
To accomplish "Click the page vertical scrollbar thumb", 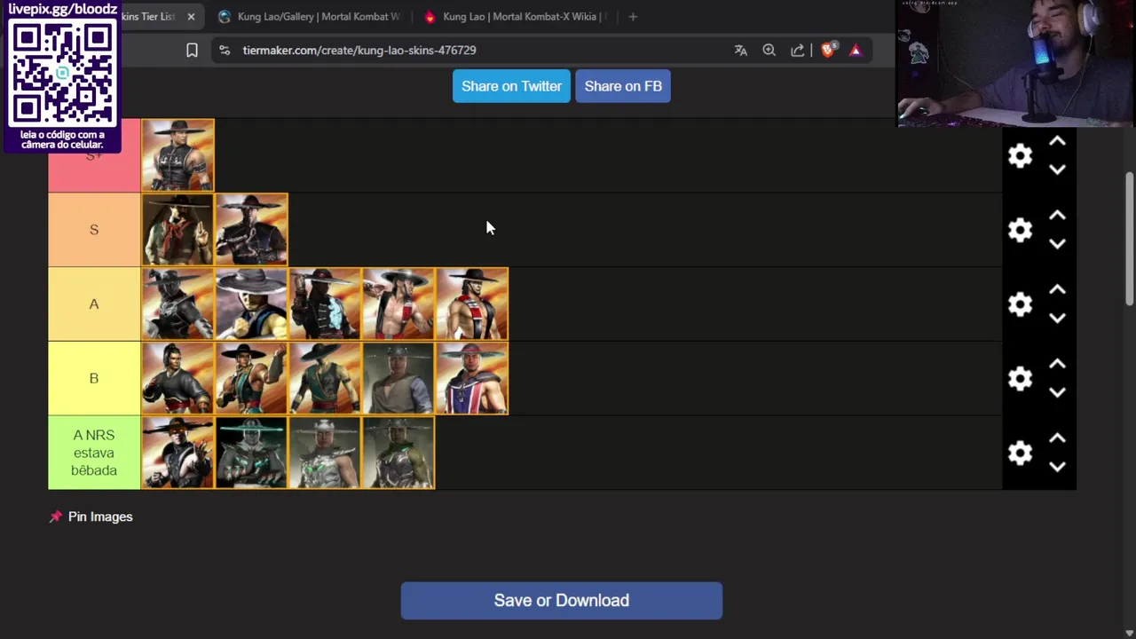I will coord(1130,240).
